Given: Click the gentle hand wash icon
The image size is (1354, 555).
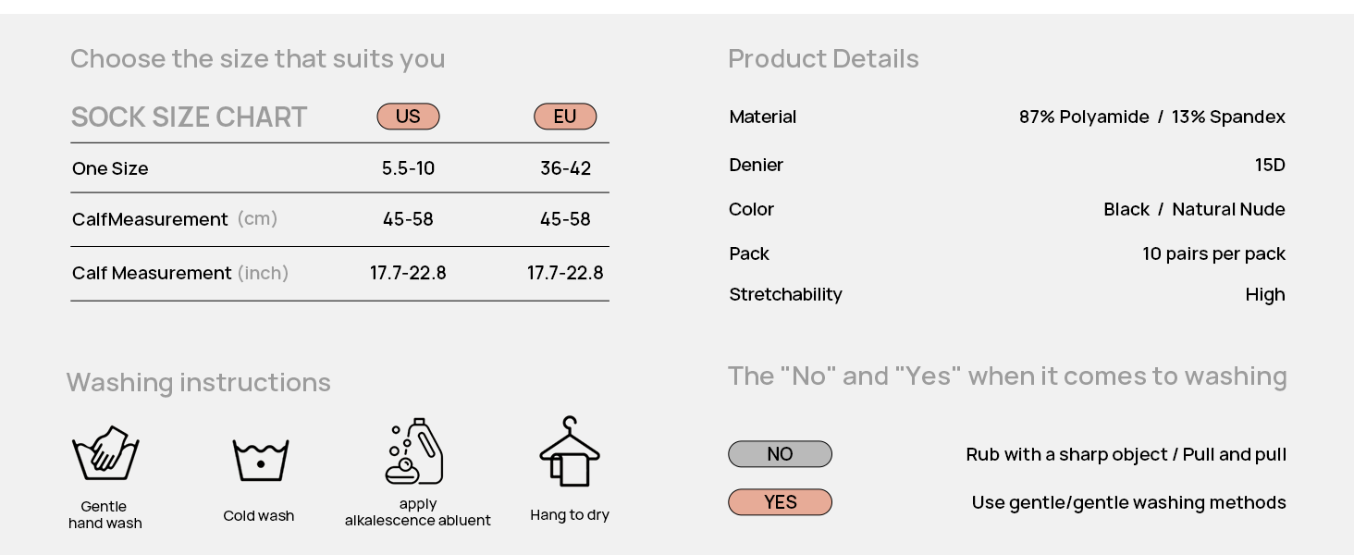Looking at the screenshot, I should pos(105,452).
